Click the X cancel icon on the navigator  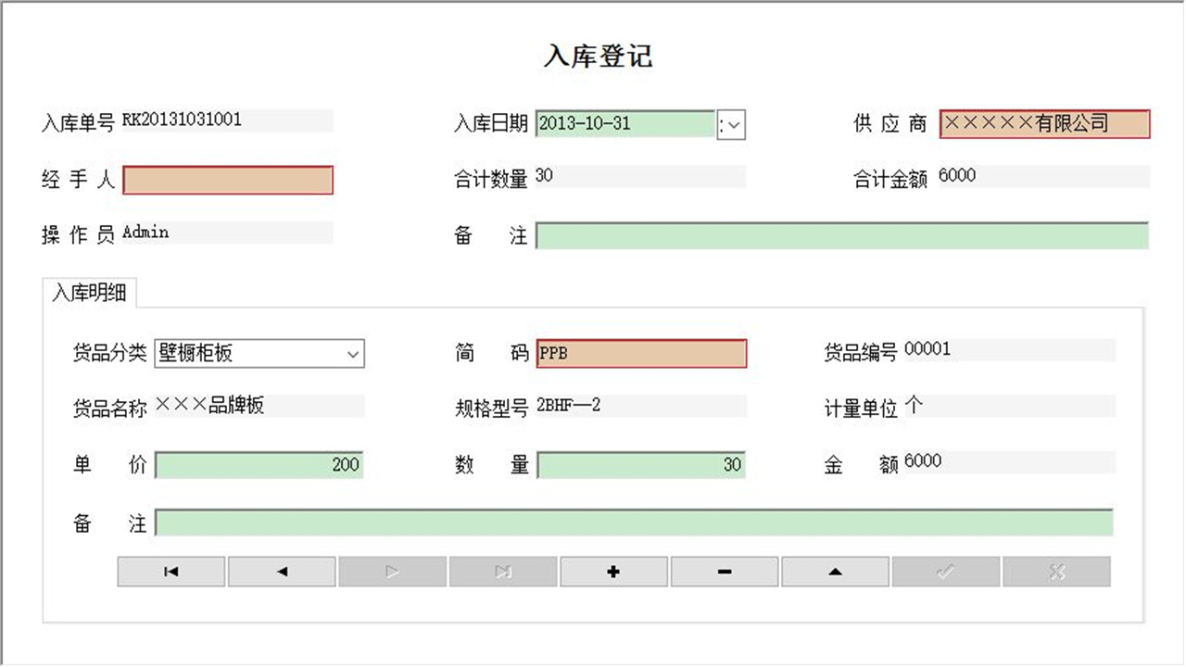[x=1056, y=572]
